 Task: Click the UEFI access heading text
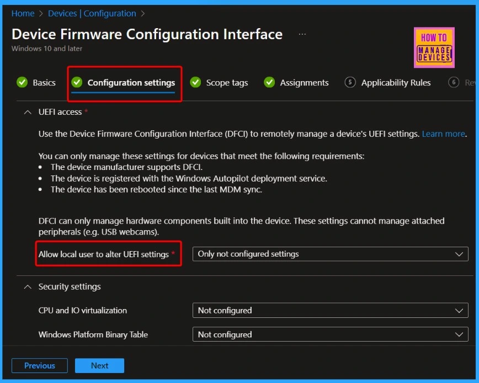60,112
